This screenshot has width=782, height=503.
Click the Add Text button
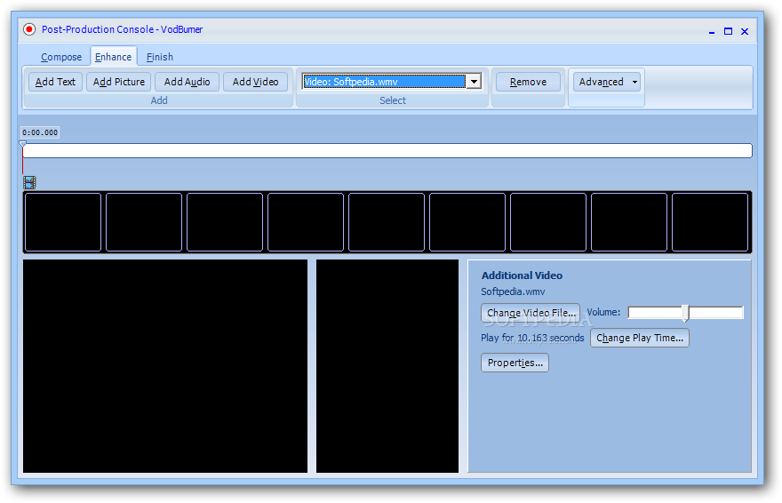[x=55, y=82]
